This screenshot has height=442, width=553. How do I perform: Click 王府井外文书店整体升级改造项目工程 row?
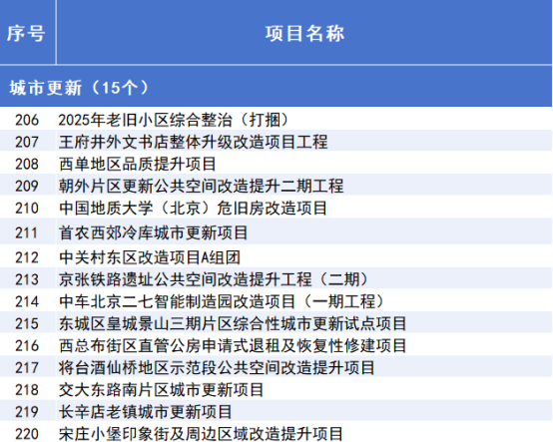pyautogui.click(x=276, y=142)
